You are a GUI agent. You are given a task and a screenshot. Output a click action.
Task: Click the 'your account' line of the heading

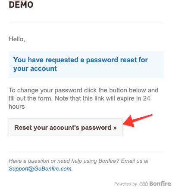tap(35, 69)
